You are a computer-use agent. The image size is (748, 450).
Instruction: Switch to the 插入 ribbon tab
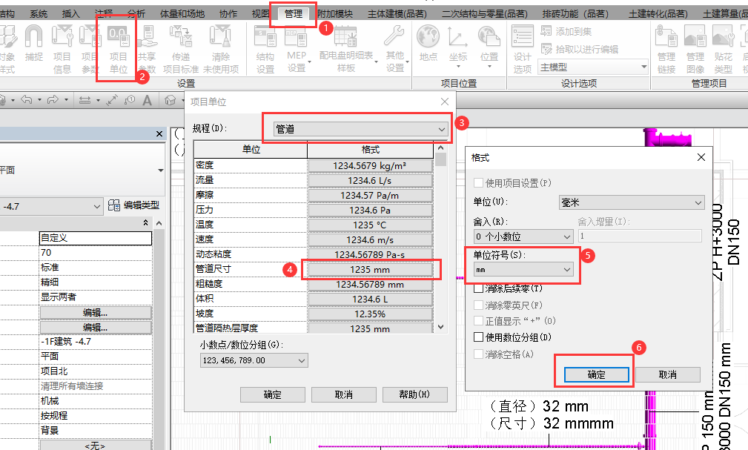click(70, 14)
